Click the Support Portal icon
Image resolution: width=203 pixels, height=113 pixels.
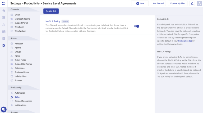coord(12,23)
